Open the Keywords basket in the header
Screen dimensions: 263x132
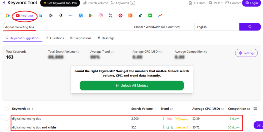tap(123, 3)
